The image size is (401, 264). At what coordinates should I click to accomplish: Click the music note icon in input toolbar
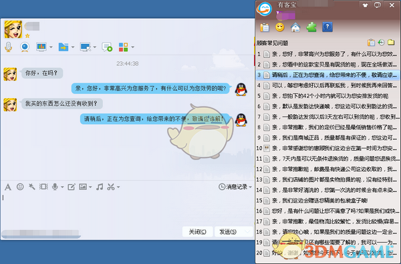100,187
